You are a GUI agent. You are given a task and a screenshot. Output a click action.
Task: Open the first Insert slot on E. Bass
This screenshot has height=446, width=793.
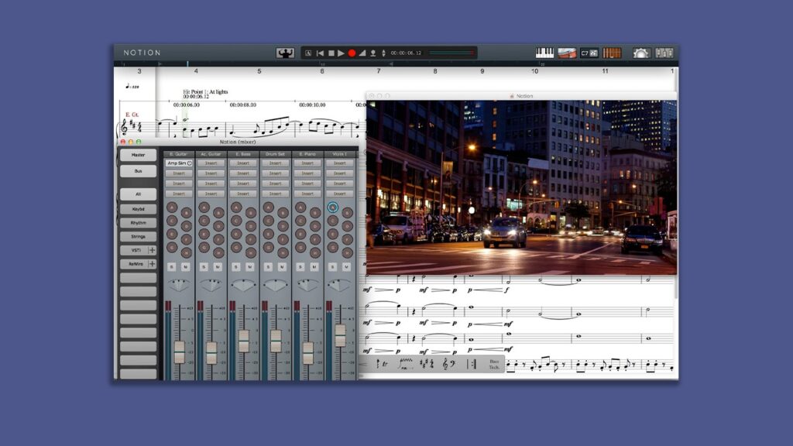tap(243, 163)
